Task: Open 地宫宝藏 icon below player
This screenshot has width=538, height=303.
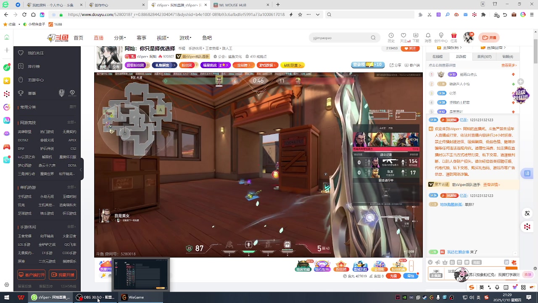Action: [303, 266]
